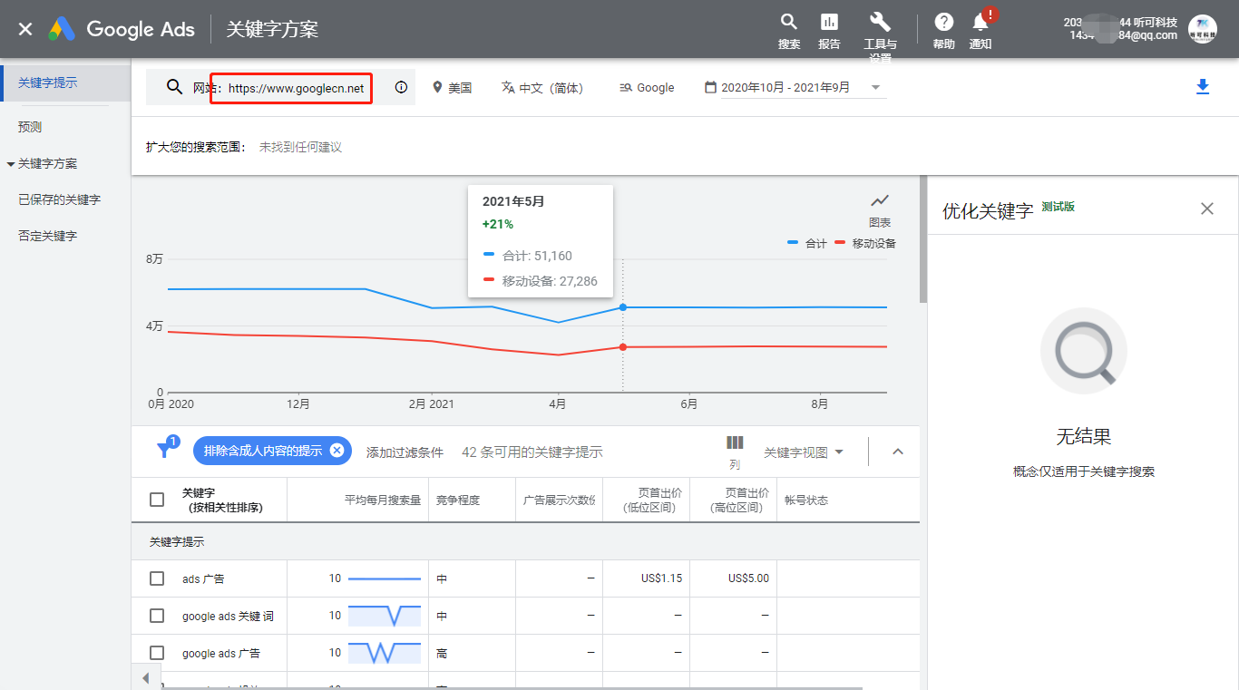Click the blue May 2021 data point
Screen dimensions: 1239x690
click(622, 307)
